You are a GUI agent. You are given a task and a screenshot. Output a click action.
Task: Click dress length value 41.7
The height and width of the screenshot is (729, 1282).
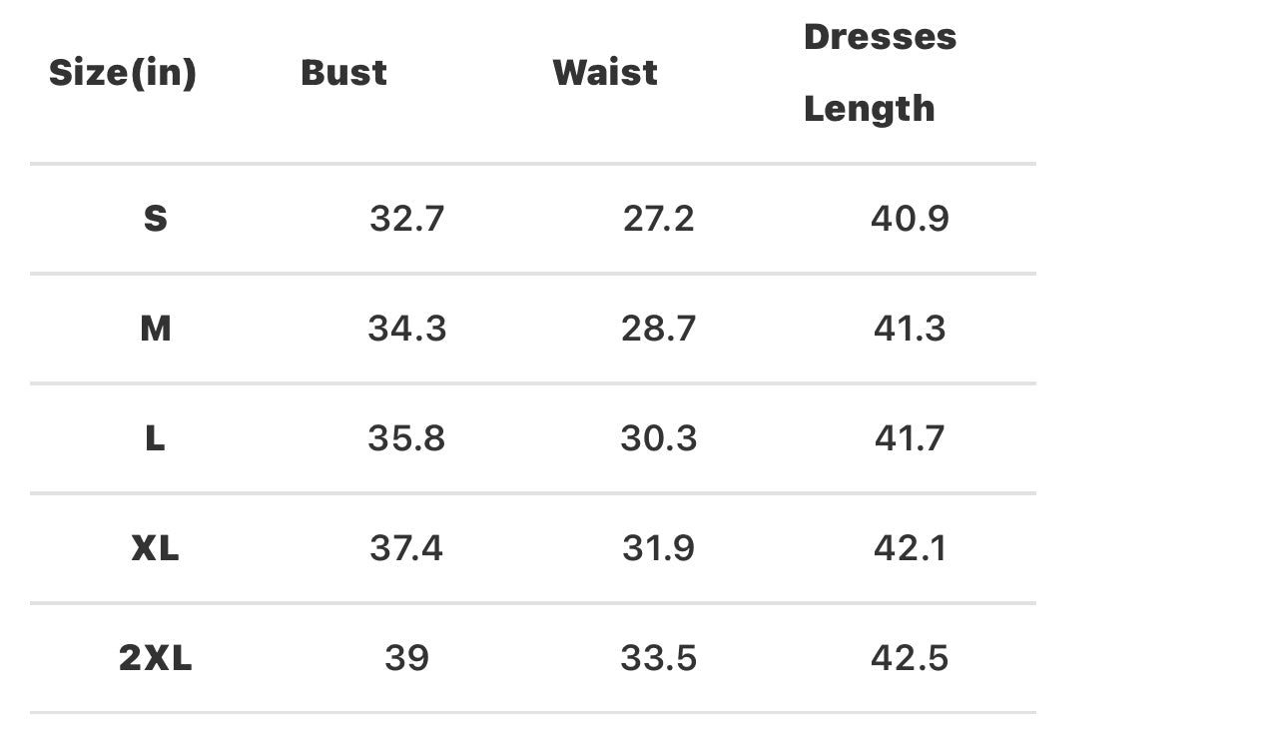point(910,438)
